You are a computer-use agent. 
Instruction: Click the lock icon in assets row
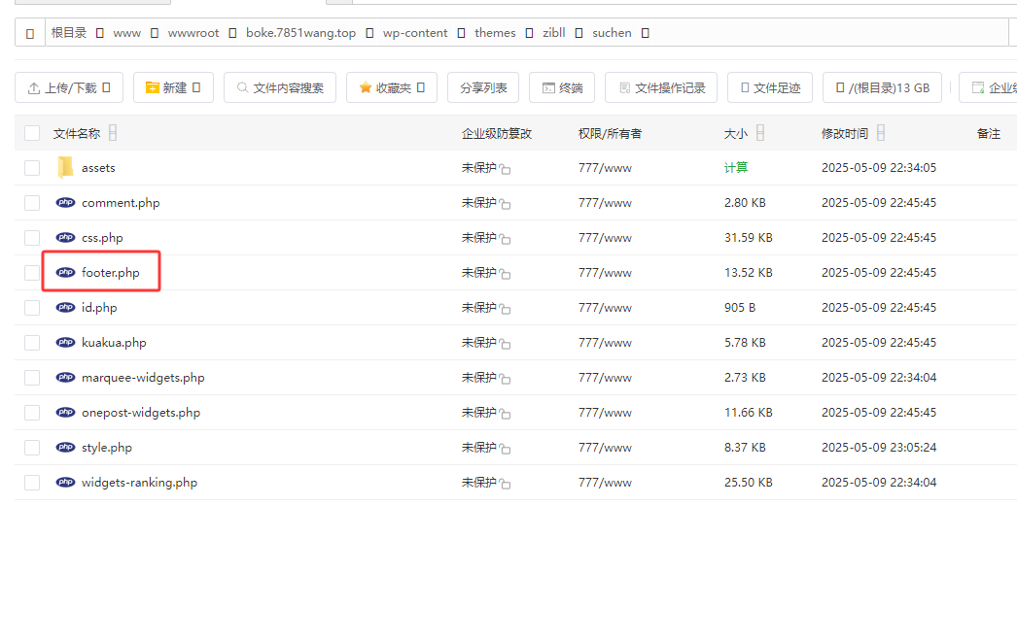[505, 169]
